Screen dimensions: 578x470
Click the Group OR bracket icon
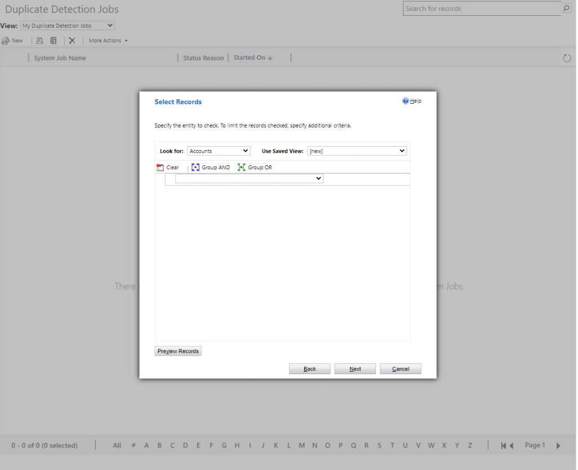pyautogui.click(x=242, y=168)
